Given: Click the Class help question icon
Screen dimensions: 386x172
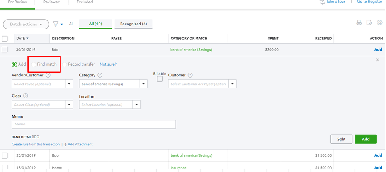Looking at the screenshot, I should tap(26, 96).
